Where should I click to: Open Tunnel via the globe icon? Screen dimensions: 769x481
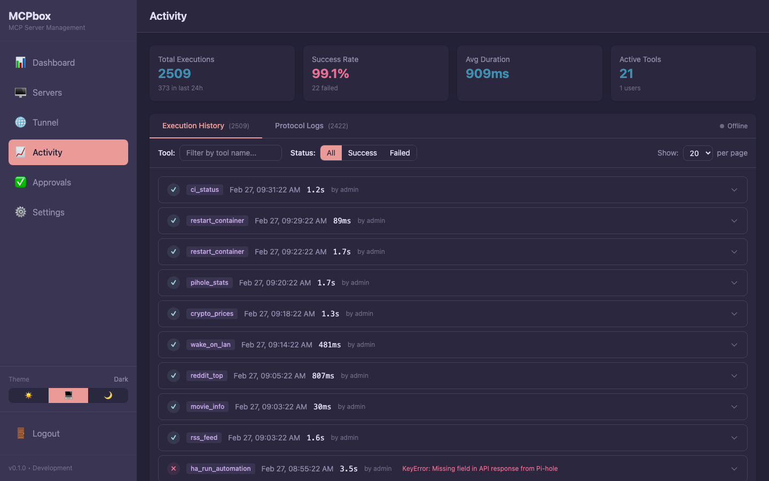20,122
